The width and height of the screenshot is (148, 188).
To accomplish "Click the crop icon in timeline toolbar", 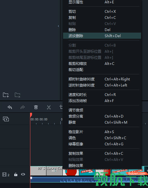I will pos(61,107).
